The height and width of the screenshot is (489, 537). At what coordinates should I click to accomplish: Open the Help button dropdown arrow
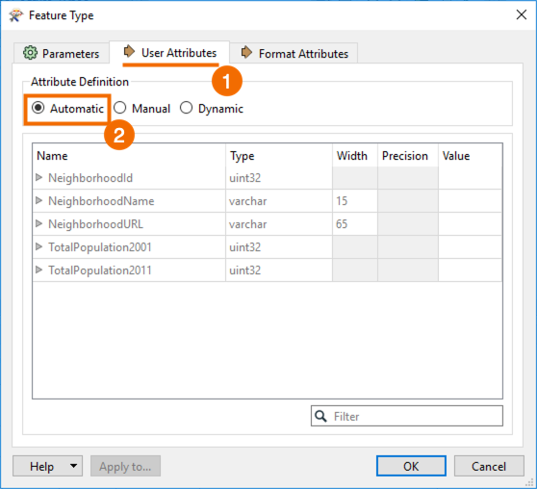click(73, 466)
